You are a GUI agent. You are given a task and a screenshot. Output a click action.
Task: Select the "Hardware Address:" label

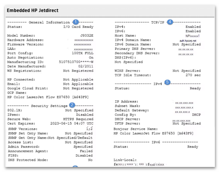pos(25,40)
